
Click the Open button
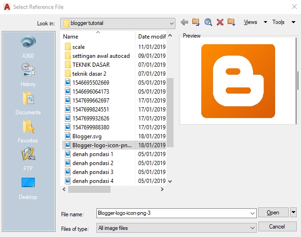click(x=273, y=213)
